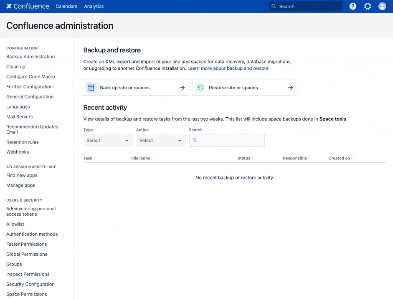
Task: Click the Restore site circular arrow icon
Action: tap(200, 88)
